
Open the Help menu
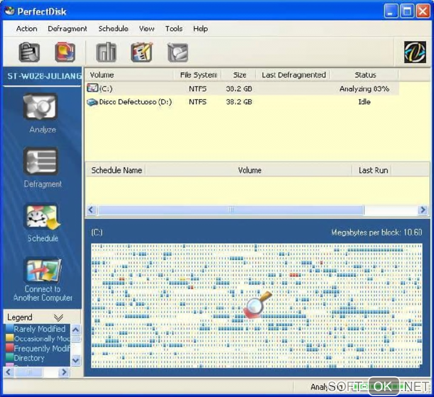pyautogui.click(x=200, y=29)
